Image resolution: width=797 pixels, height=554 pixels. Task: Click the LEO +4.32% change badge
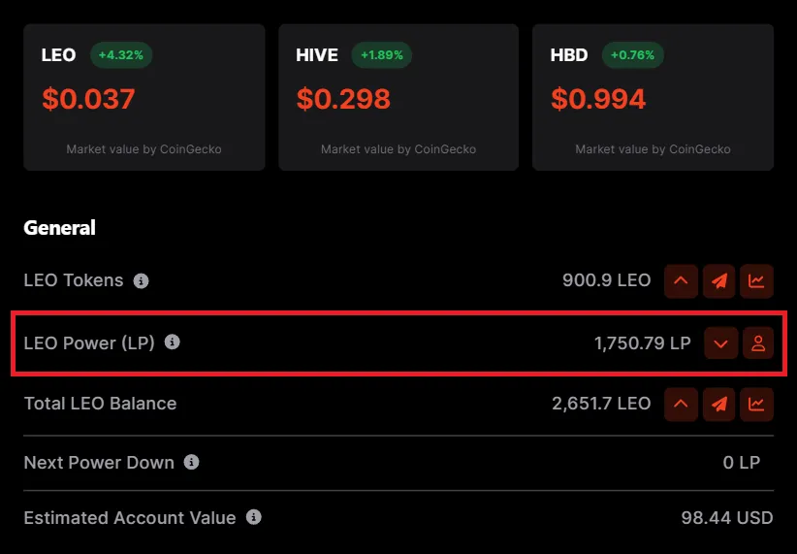pos(121,55)
